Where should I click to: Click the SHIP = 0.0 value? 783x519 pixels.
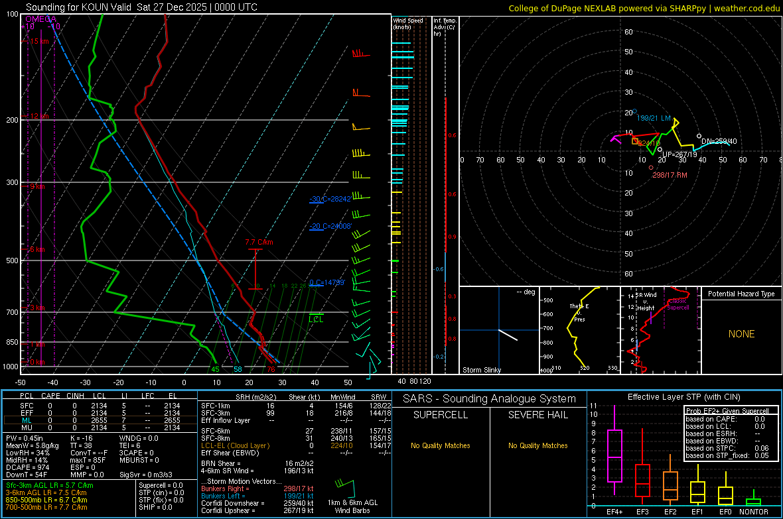(155, 507)
